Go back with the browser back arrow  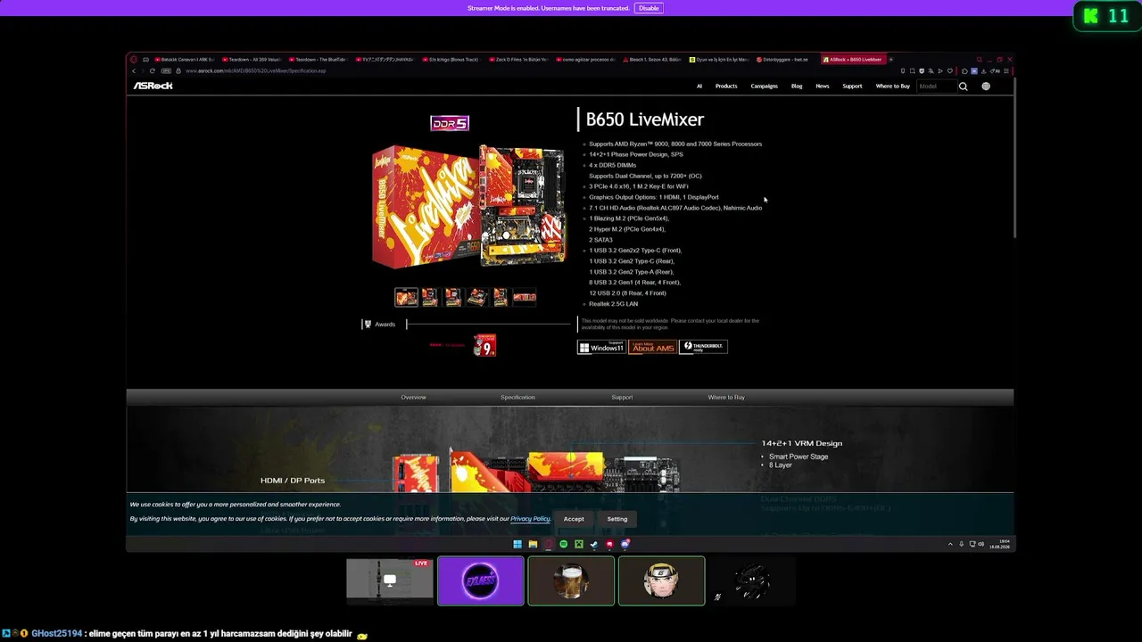coord(134,70)
